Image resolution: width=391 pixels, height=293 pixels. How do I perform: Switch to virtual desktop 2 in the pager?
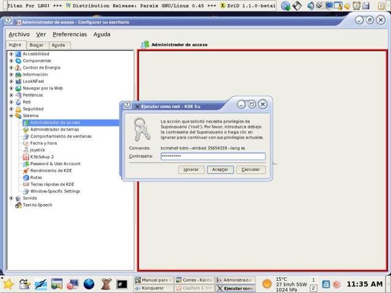pos(313,288)
